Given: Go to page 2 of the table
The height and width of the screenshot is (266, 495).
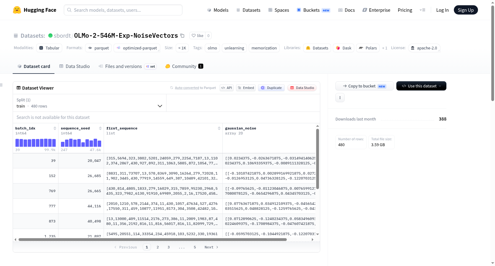Looking at the screenshot, I should click(158, 247).
